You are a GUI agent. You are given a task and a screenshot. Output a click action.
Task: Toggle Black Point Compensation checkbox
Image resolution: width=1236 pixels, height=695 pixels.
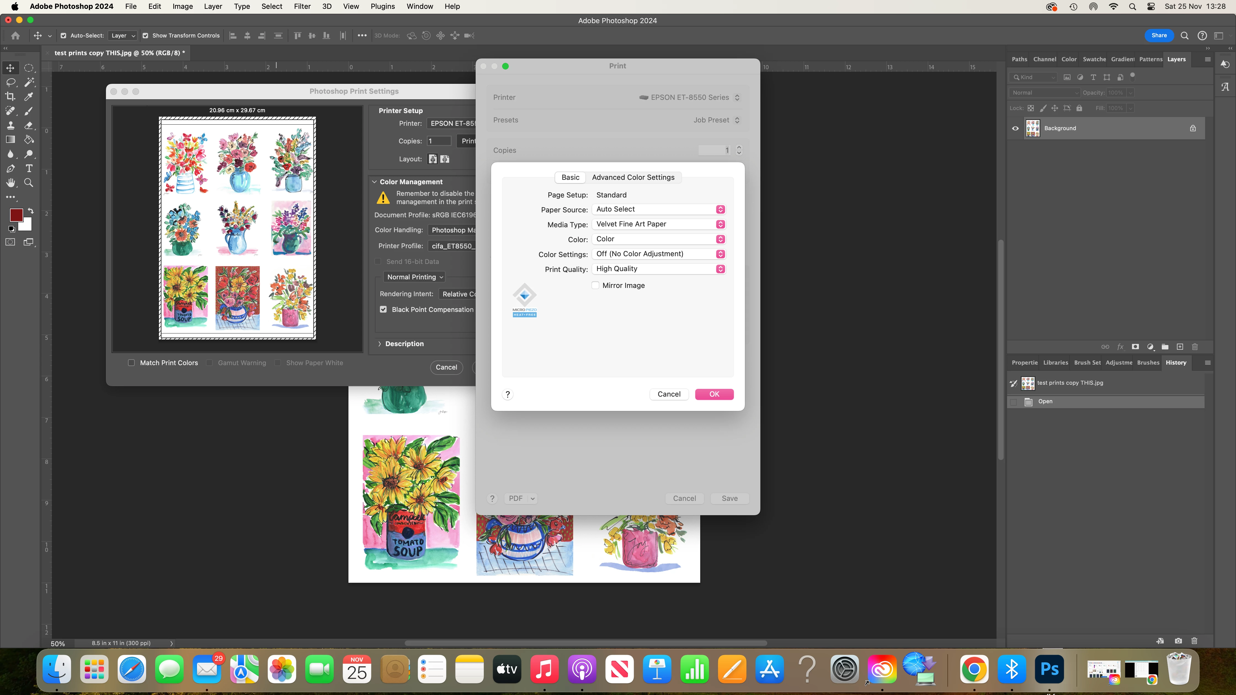pyautogui.click(x=383, y=309)
